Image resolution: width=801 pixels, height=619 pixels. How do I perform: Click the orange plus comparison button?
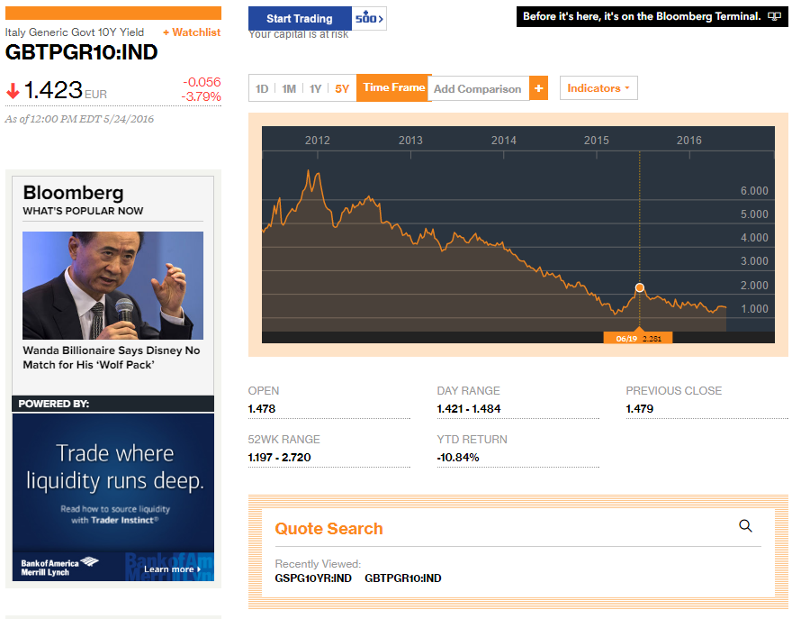click(538, 88)
